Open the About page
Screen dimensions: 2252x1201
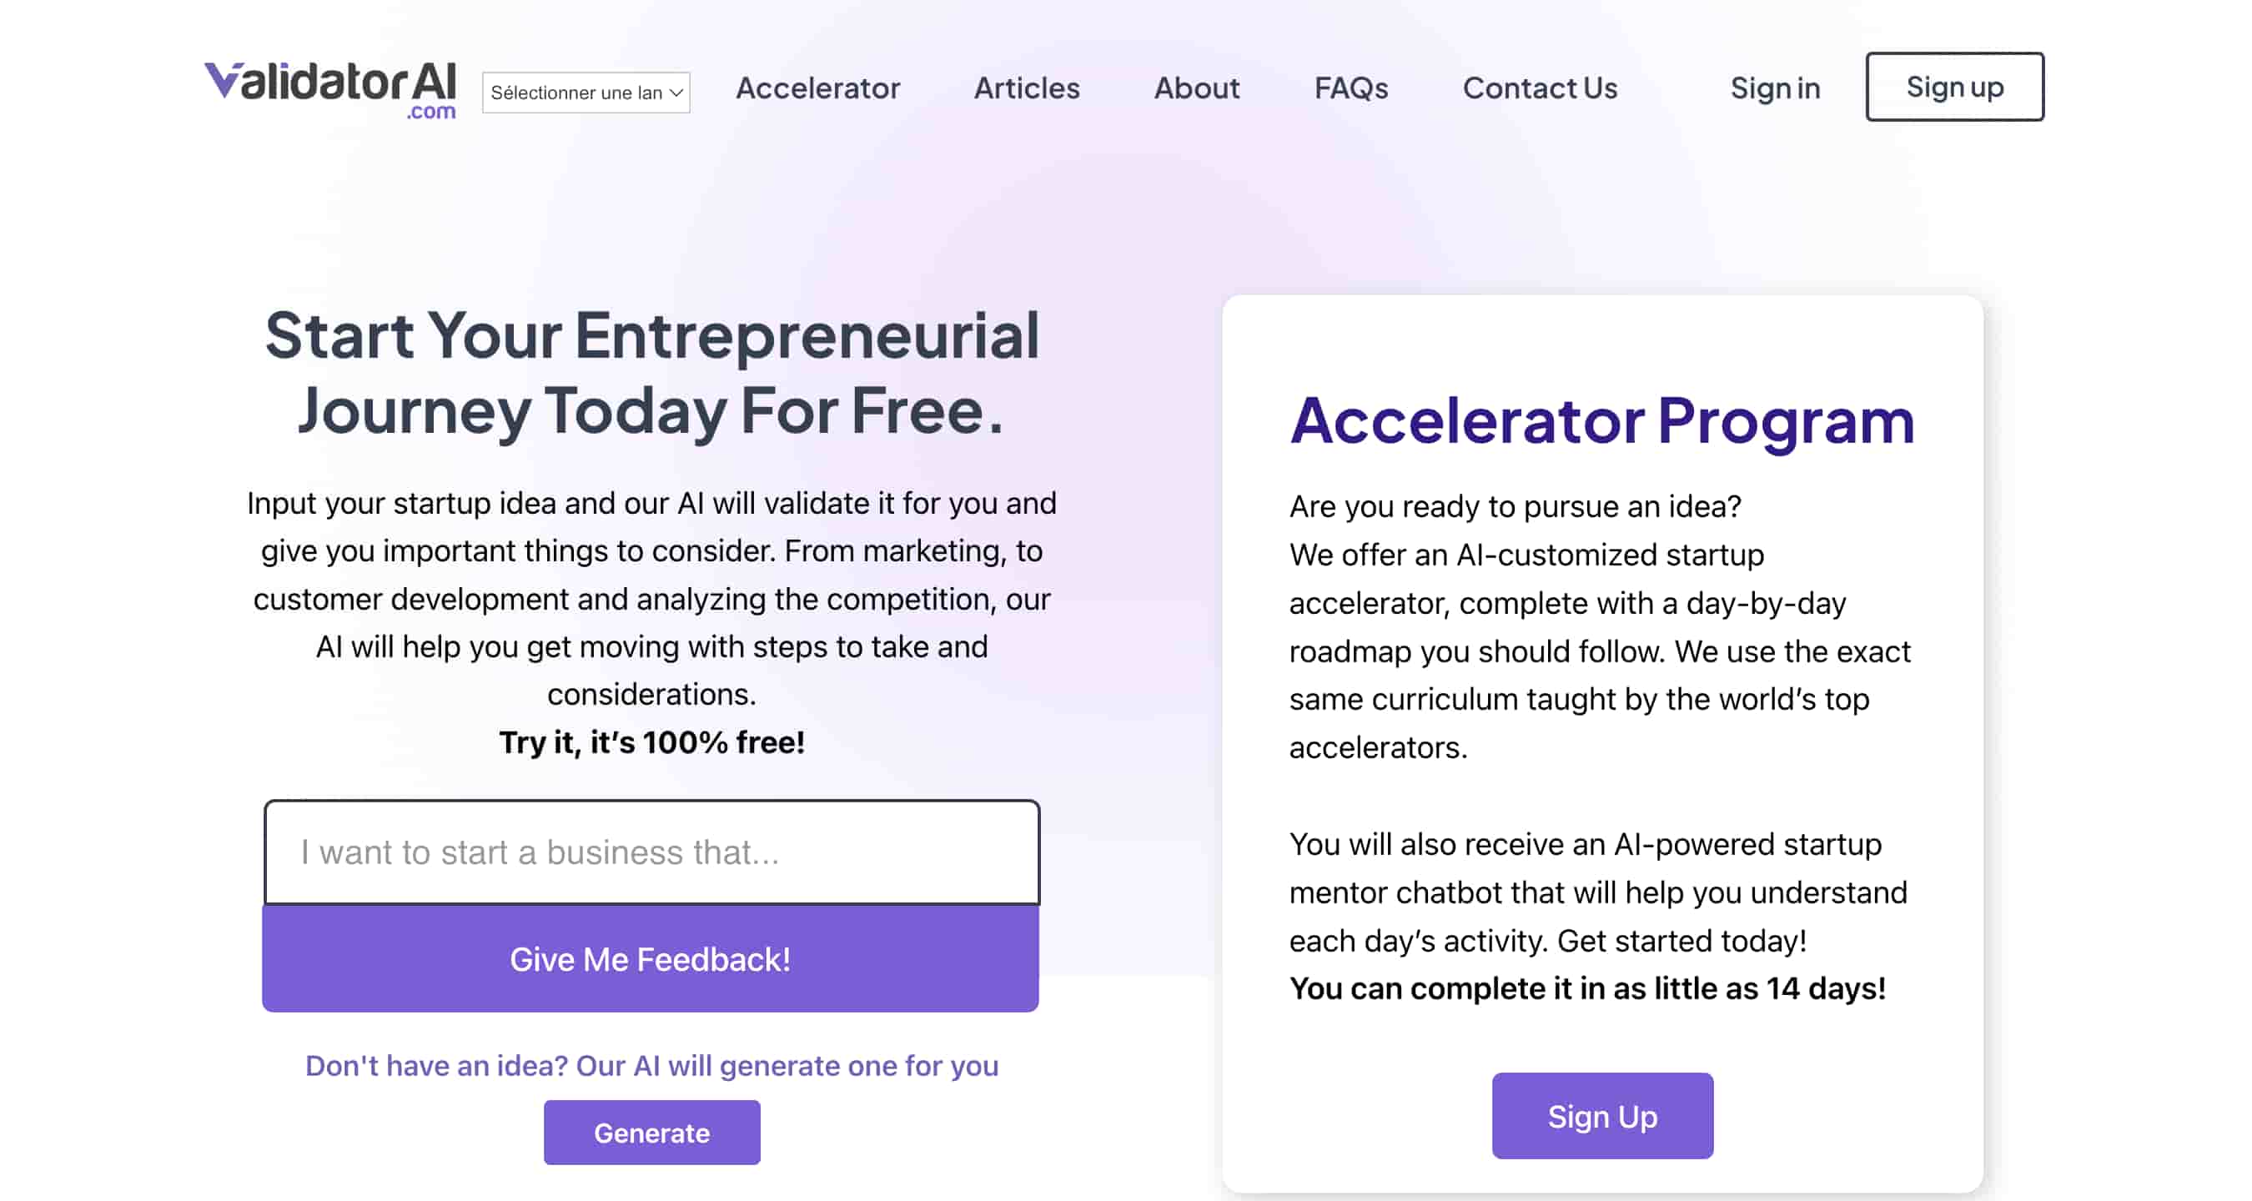[1196, 88]
